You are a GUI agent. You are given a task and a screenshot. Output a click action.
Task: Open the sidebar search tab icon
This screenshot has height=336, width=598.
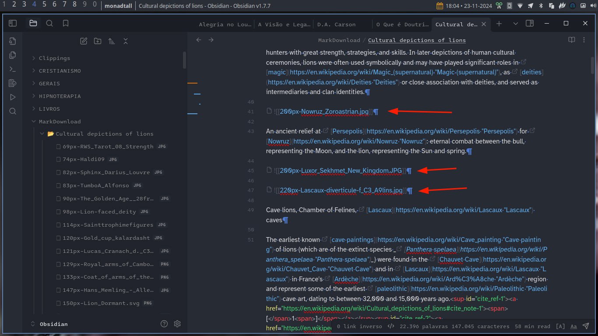pos(49,23)
